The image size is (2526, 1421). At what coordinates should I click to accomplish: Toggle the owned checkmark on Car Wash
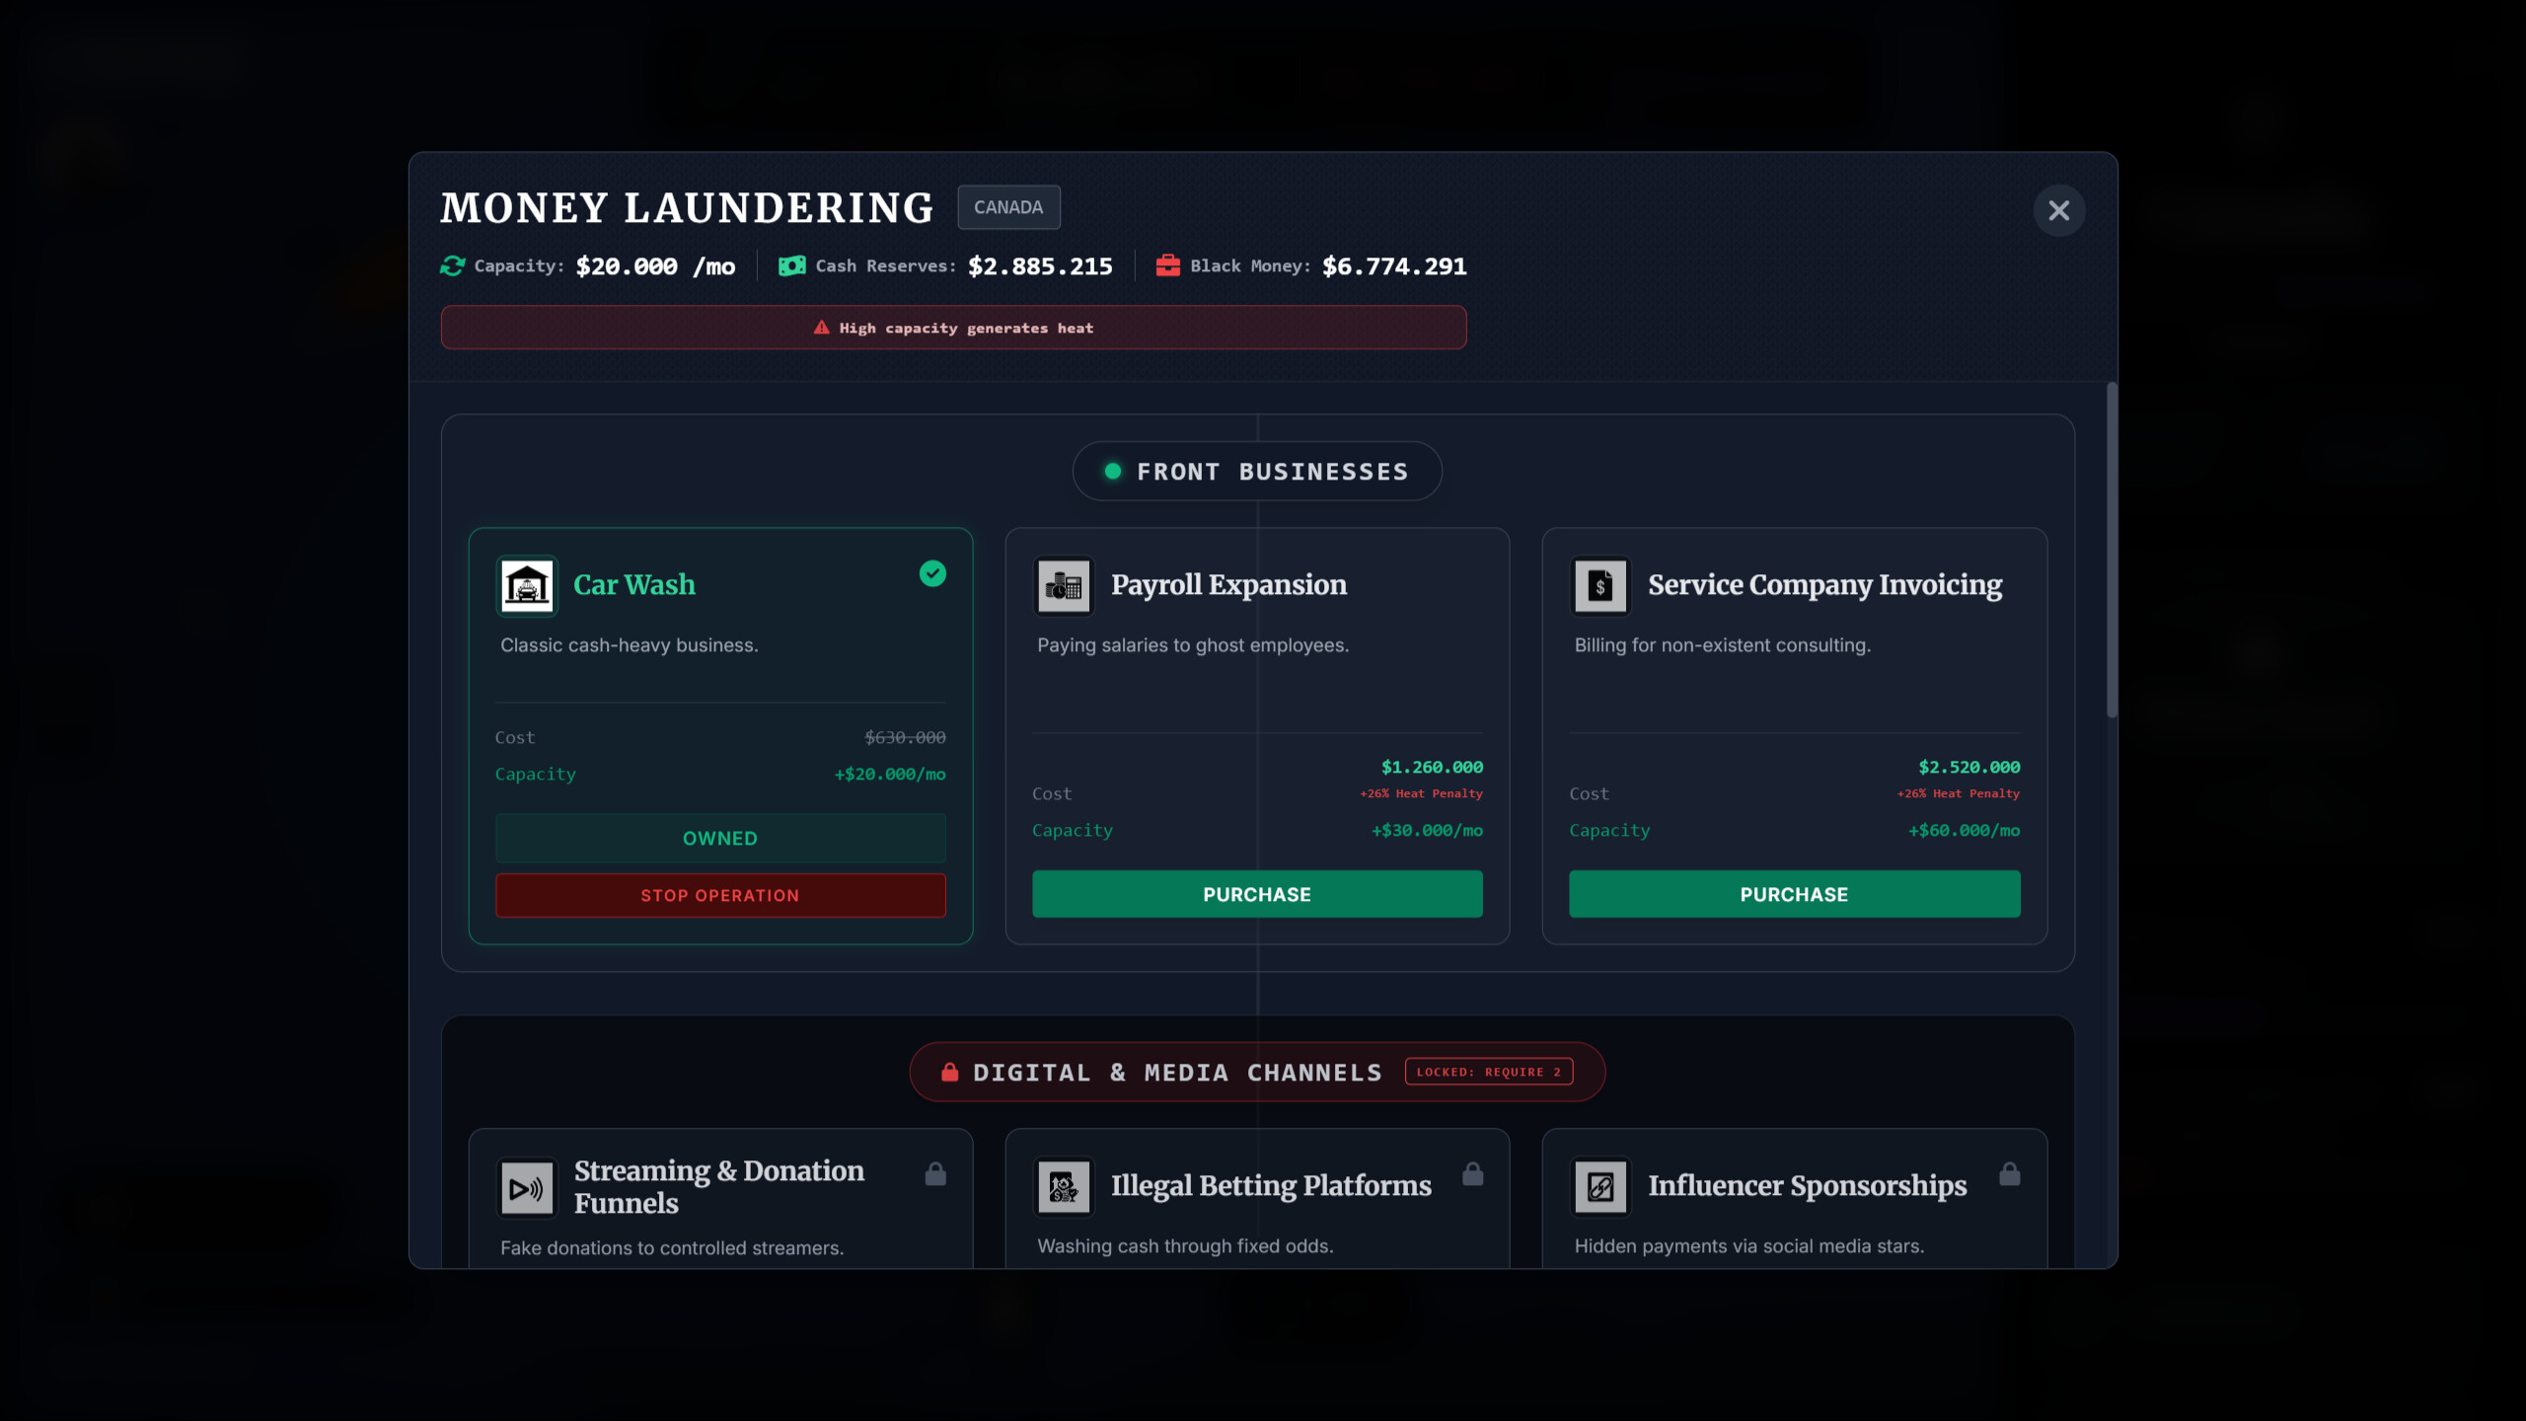tap(931, 573)
